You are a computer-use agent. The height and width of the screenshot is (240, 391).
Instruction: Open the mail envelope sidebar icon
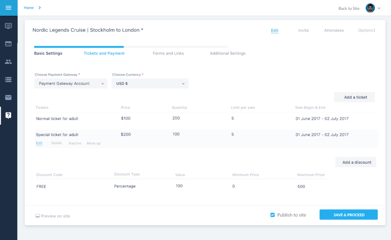[x=8, y=98]
